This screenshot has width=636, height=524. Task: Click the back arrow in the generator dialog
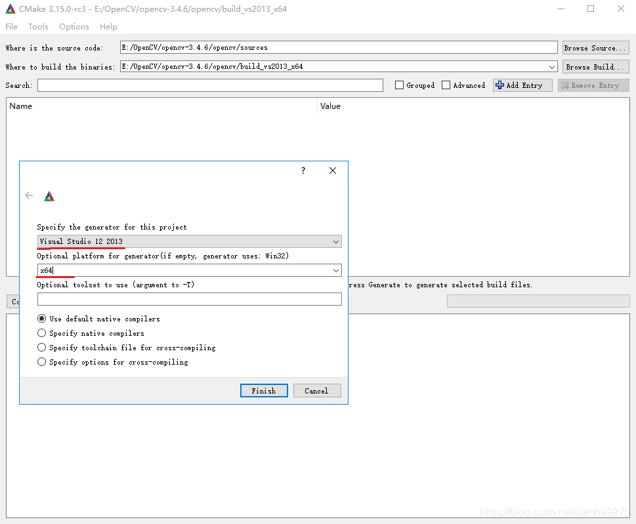pos(29,195)
